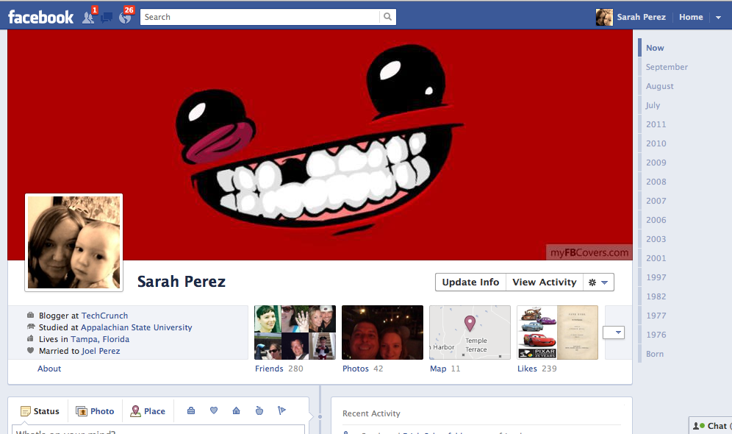Jump to 2010 on the timeline
The height and width of the screenshot is (434, 732).
tap(656, 143)
